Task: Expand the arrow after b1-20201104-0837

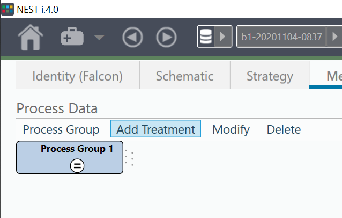Action: [334, 37]
